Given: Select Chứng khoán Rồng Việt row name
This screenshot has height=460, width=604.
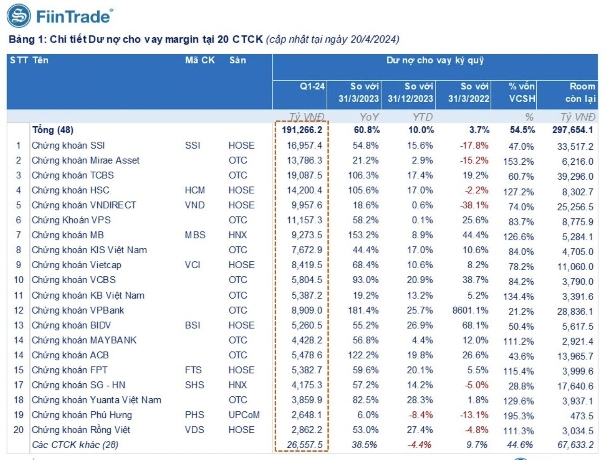Looking at the screenshot, I should click(x=81, y=430).
